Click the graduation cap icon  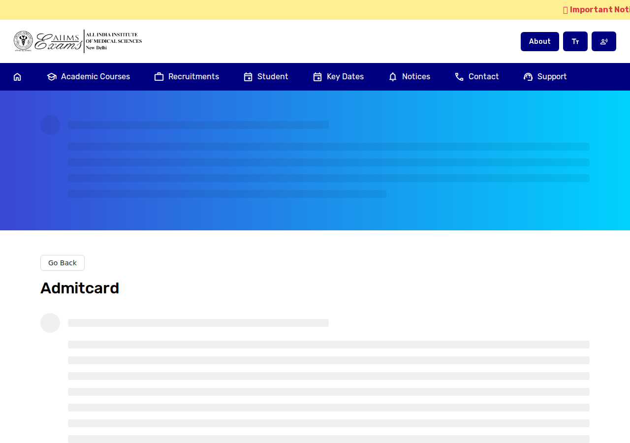point(52,77)
